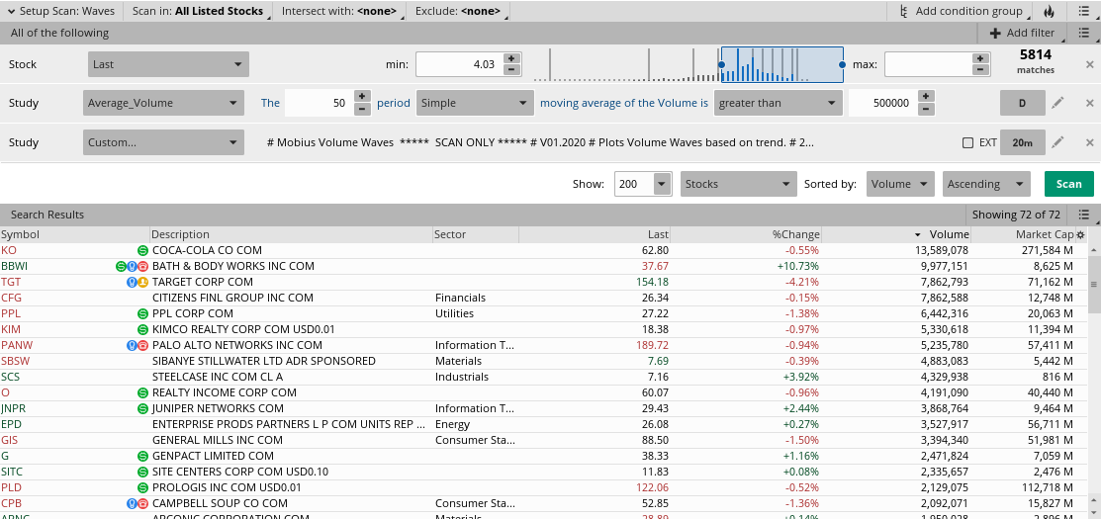
Task: Click the green dividend icon for SITC
Action: 142,472
